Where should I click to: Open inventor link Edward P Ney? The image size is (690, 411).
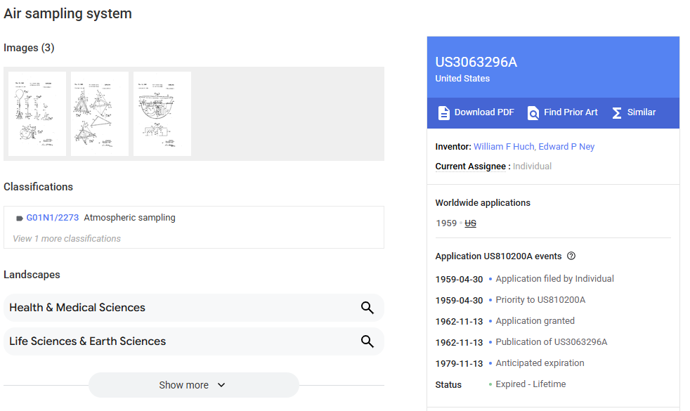pyautogui.click(x=566, y=147)
